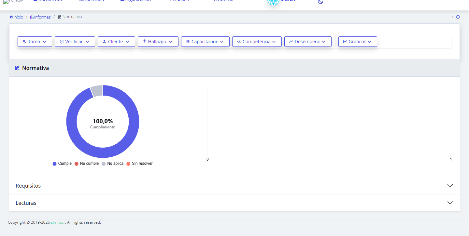Screen dimensions: 469x236
Task: Open the Gráficos dropdown
Action: point(358,42)
